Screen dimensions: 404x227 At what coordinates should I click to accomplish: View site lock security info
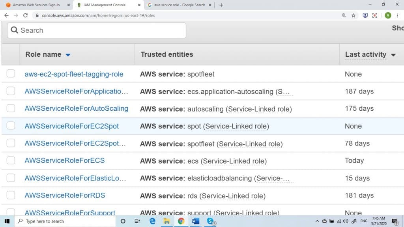(x=37, y=15)
